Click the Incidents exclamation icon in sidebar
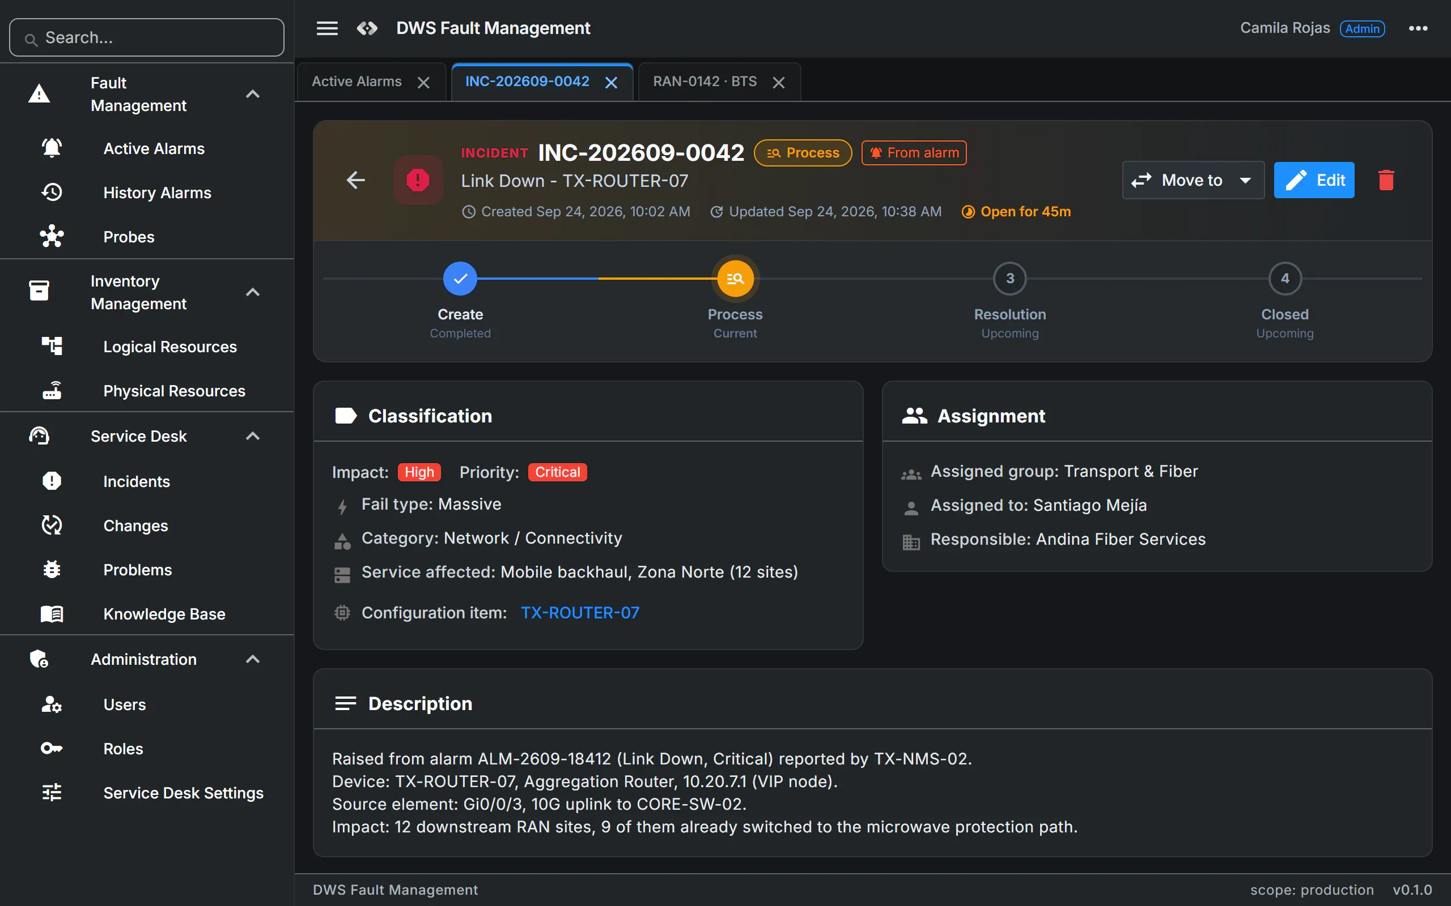Image resolution: width=1451 pixels, height=906 pixels. click(x=52, y=481)
